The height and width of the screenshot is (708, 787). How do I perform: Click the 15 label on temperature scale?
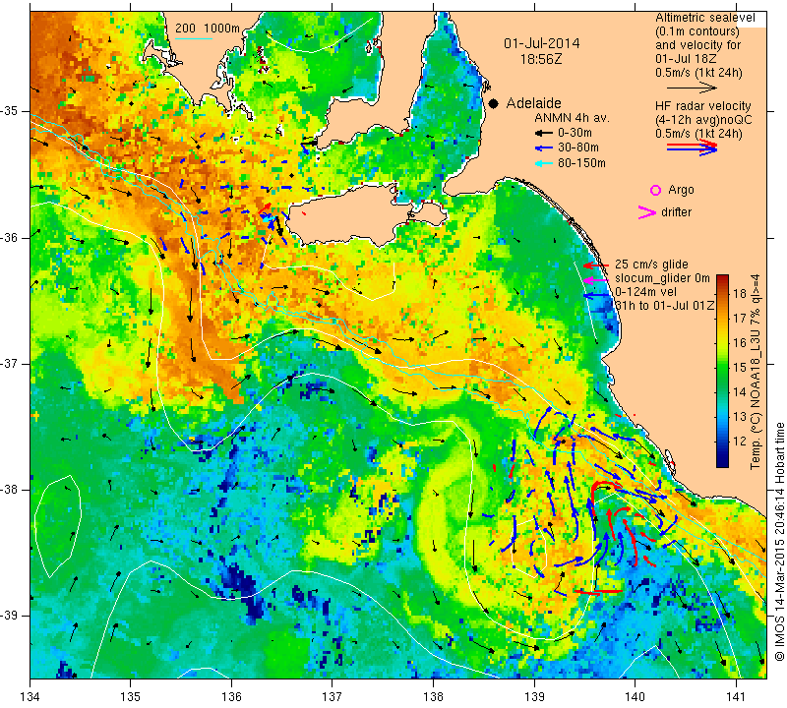click(x=740, y=368)
